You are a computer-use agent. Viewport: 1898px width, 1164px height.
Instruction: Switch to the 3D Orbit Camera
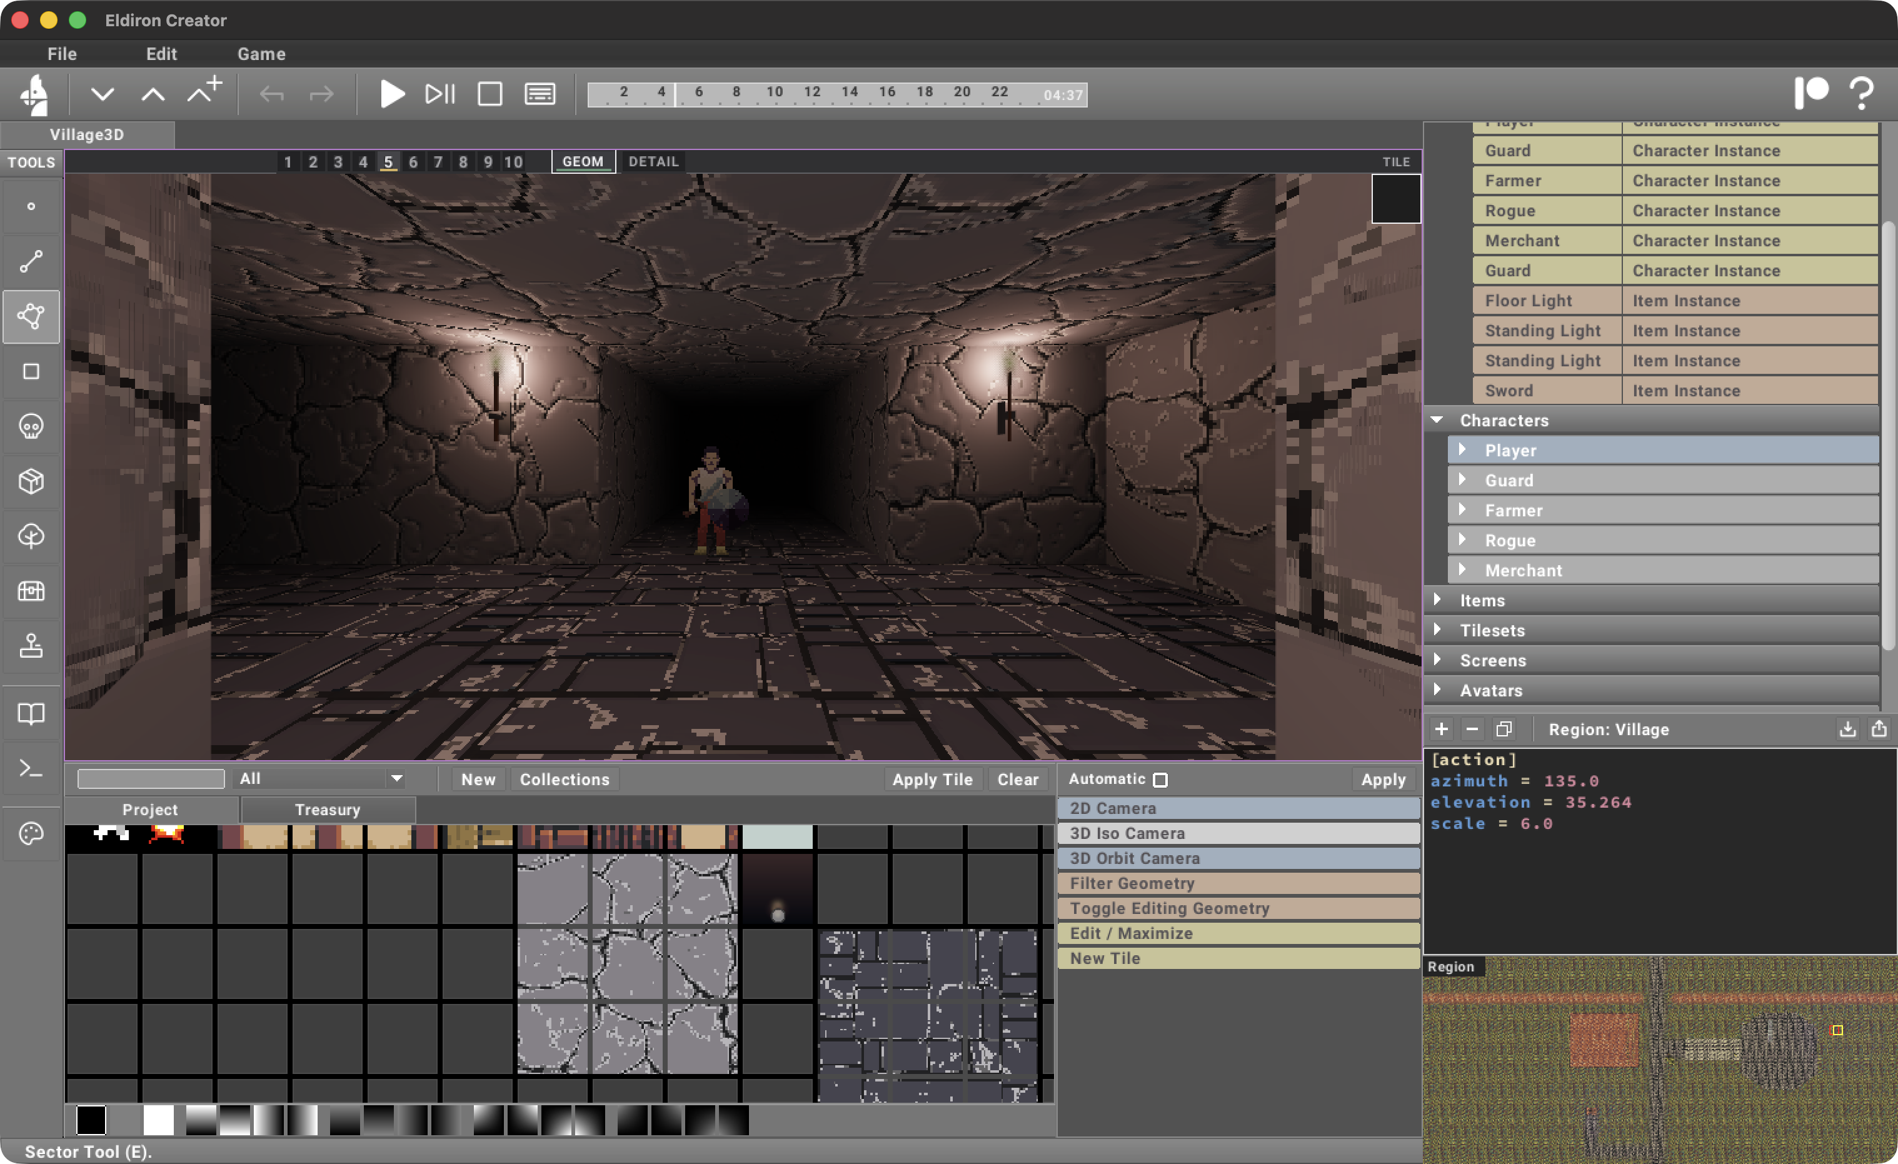point(1237,858)
